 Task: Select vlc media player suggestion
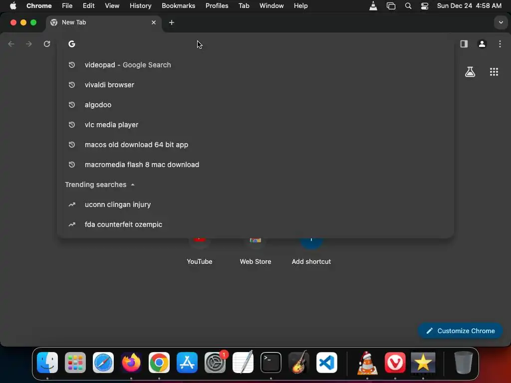coord(255,125)
